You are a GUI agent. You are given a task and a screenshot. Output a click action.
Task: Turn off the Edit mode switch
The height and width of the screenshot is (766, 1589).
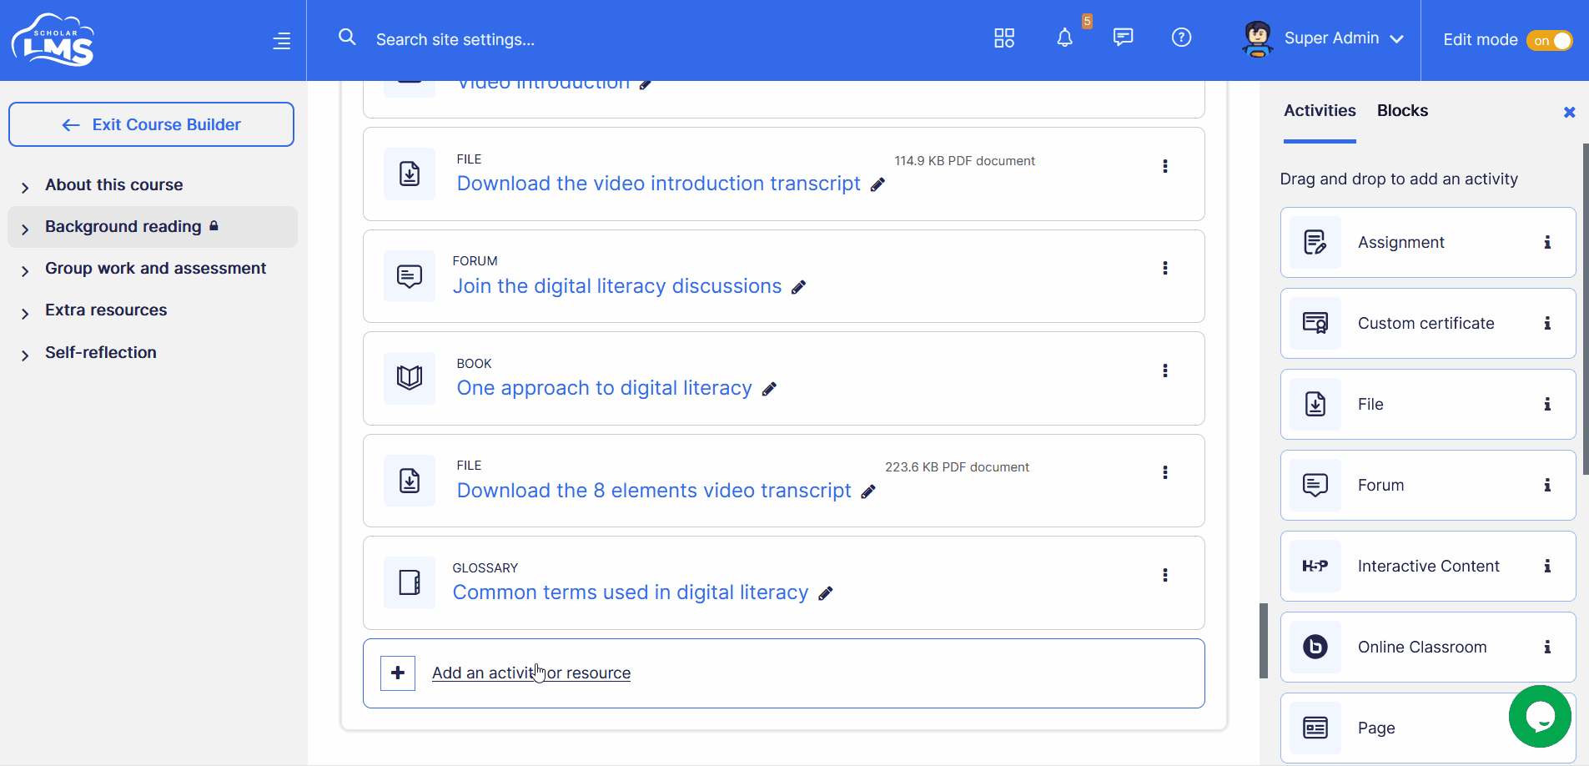(x=1550, y=40)
